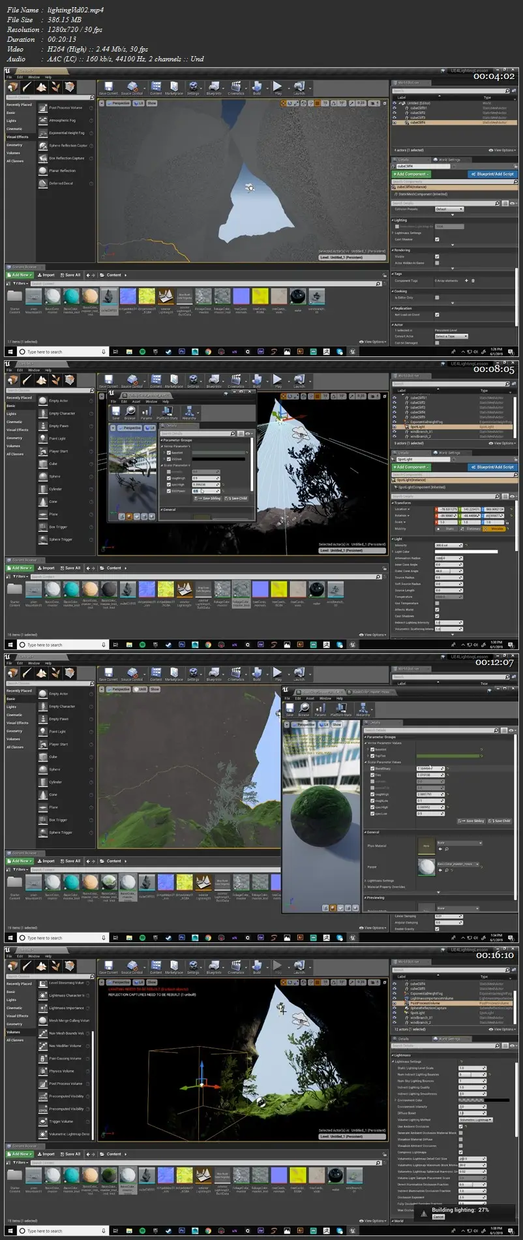Select Player Start in the 00:08:05 frame Basic list
Image resolution: width=523 pixels, height=1240 pixels.
65,451
